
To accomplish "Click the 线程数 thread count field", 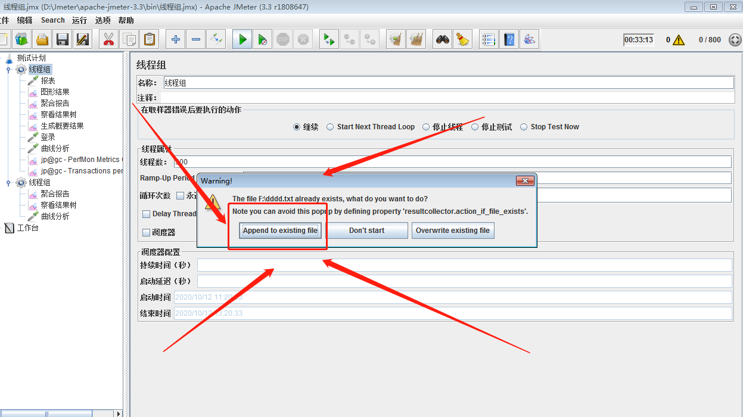I will tap(452, 161).
